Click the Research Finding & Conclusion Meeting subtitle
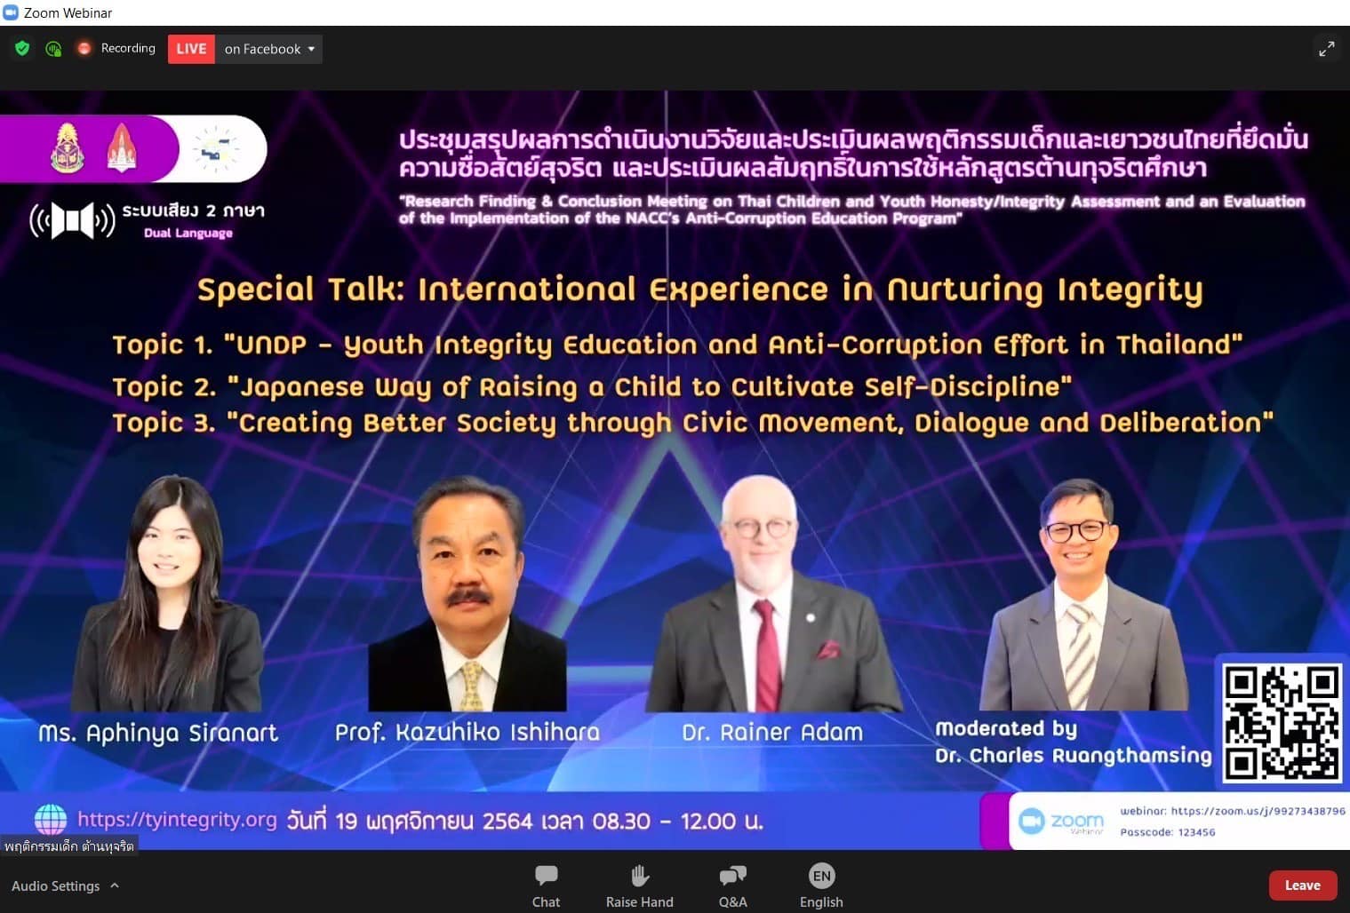The height and width of the screenshot is (913, 1350). pos(851,210)
